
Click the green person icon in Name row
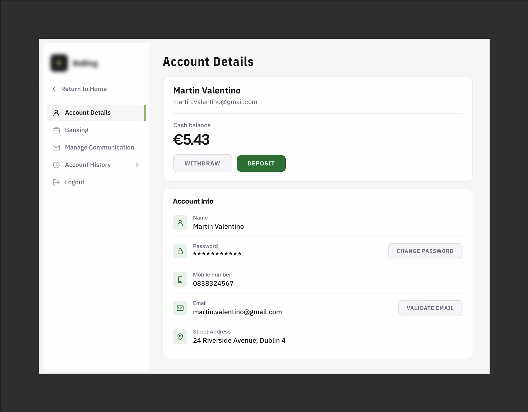(180, 223)
